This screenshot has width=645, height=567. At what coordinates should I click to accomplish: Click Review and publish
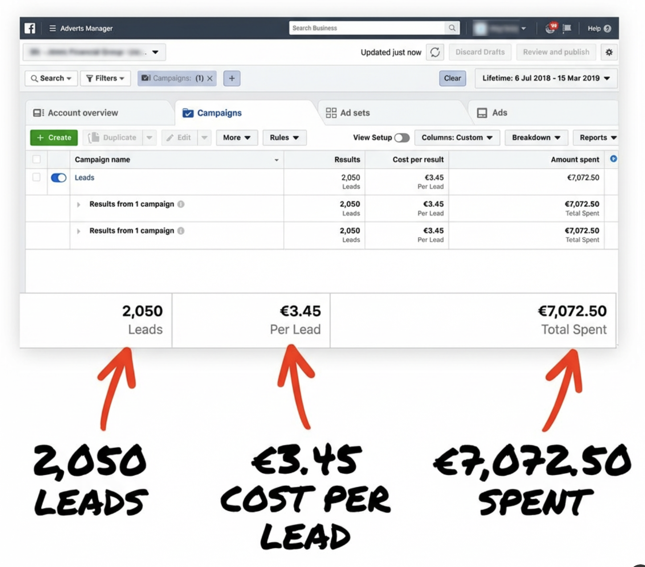(x=556, y=52)
